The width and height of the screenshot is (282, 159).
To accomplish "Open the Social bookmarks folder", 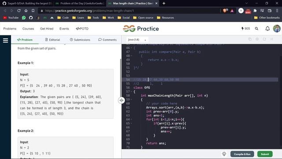I will (x=123, y=18).
